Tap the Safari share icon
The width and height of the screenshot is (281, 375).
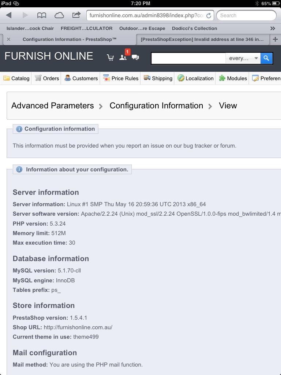(76, 15)
